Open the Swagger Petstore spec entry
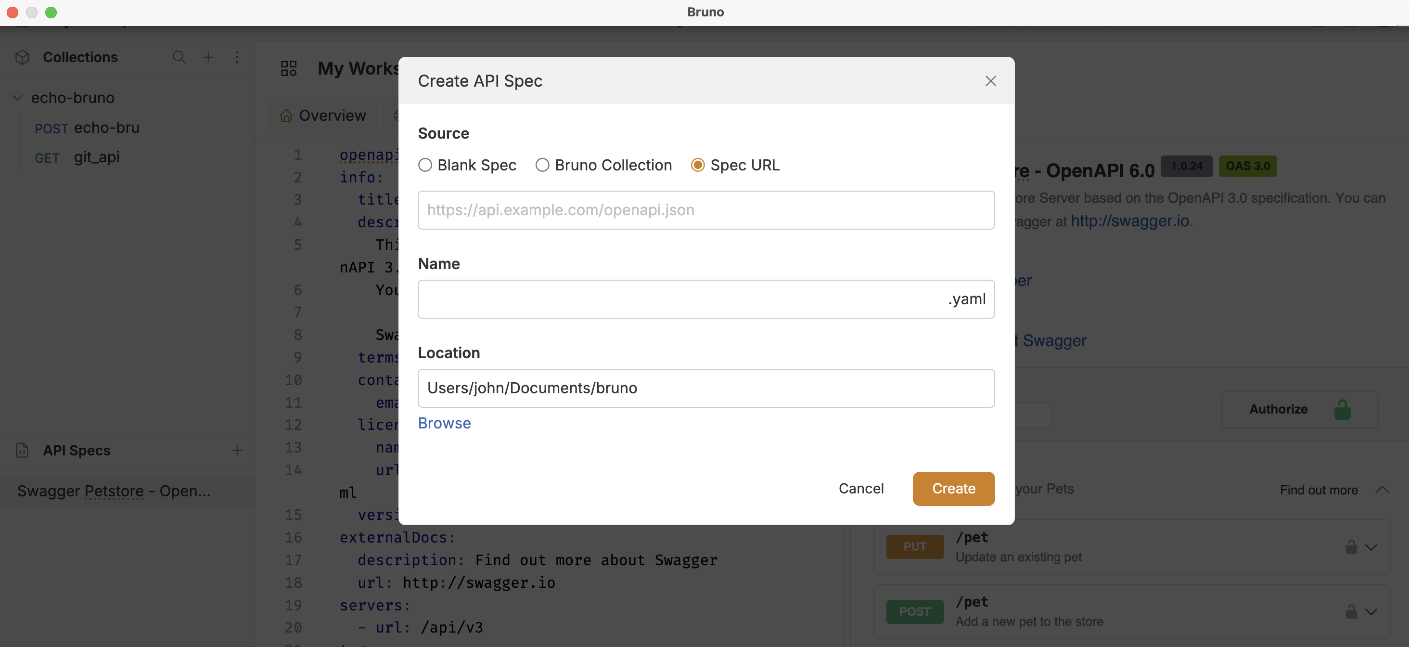This screenshot has height=647, width=1409. click(x=114, y=491)
